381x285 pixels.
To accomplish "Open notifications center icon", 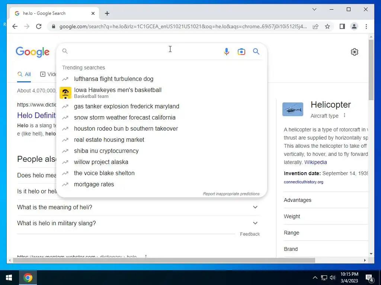I will (x=369, y=278).
